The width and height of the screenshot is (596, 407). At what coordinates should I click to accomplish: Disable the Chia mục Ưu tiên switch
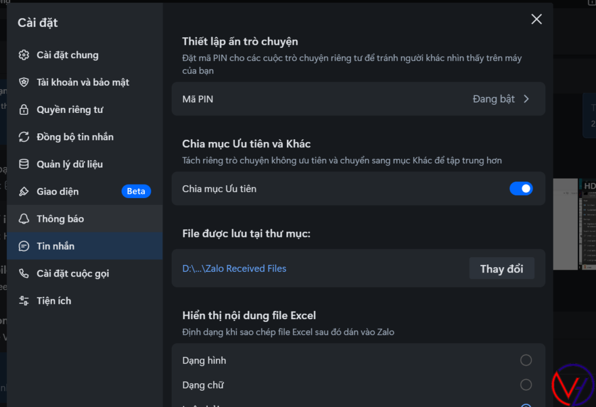pos(521,189)
